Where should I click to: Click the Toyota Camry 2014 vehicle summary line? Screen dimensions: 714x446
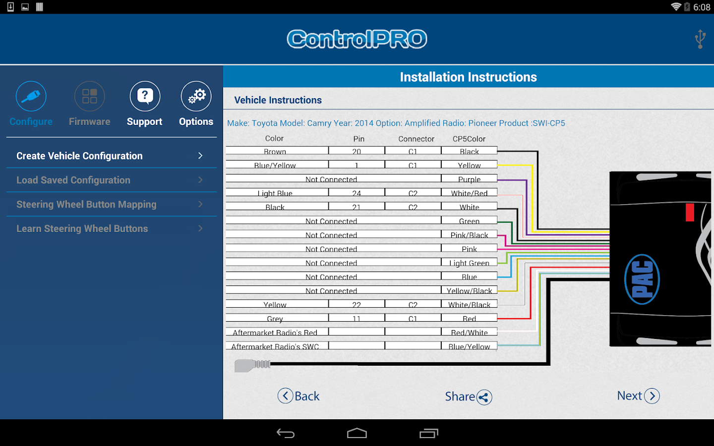pos(396,123)
